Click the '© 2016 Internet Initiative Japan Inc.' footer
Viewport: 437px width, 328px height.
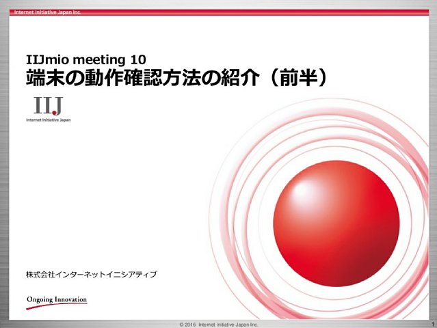click(219, 325)
